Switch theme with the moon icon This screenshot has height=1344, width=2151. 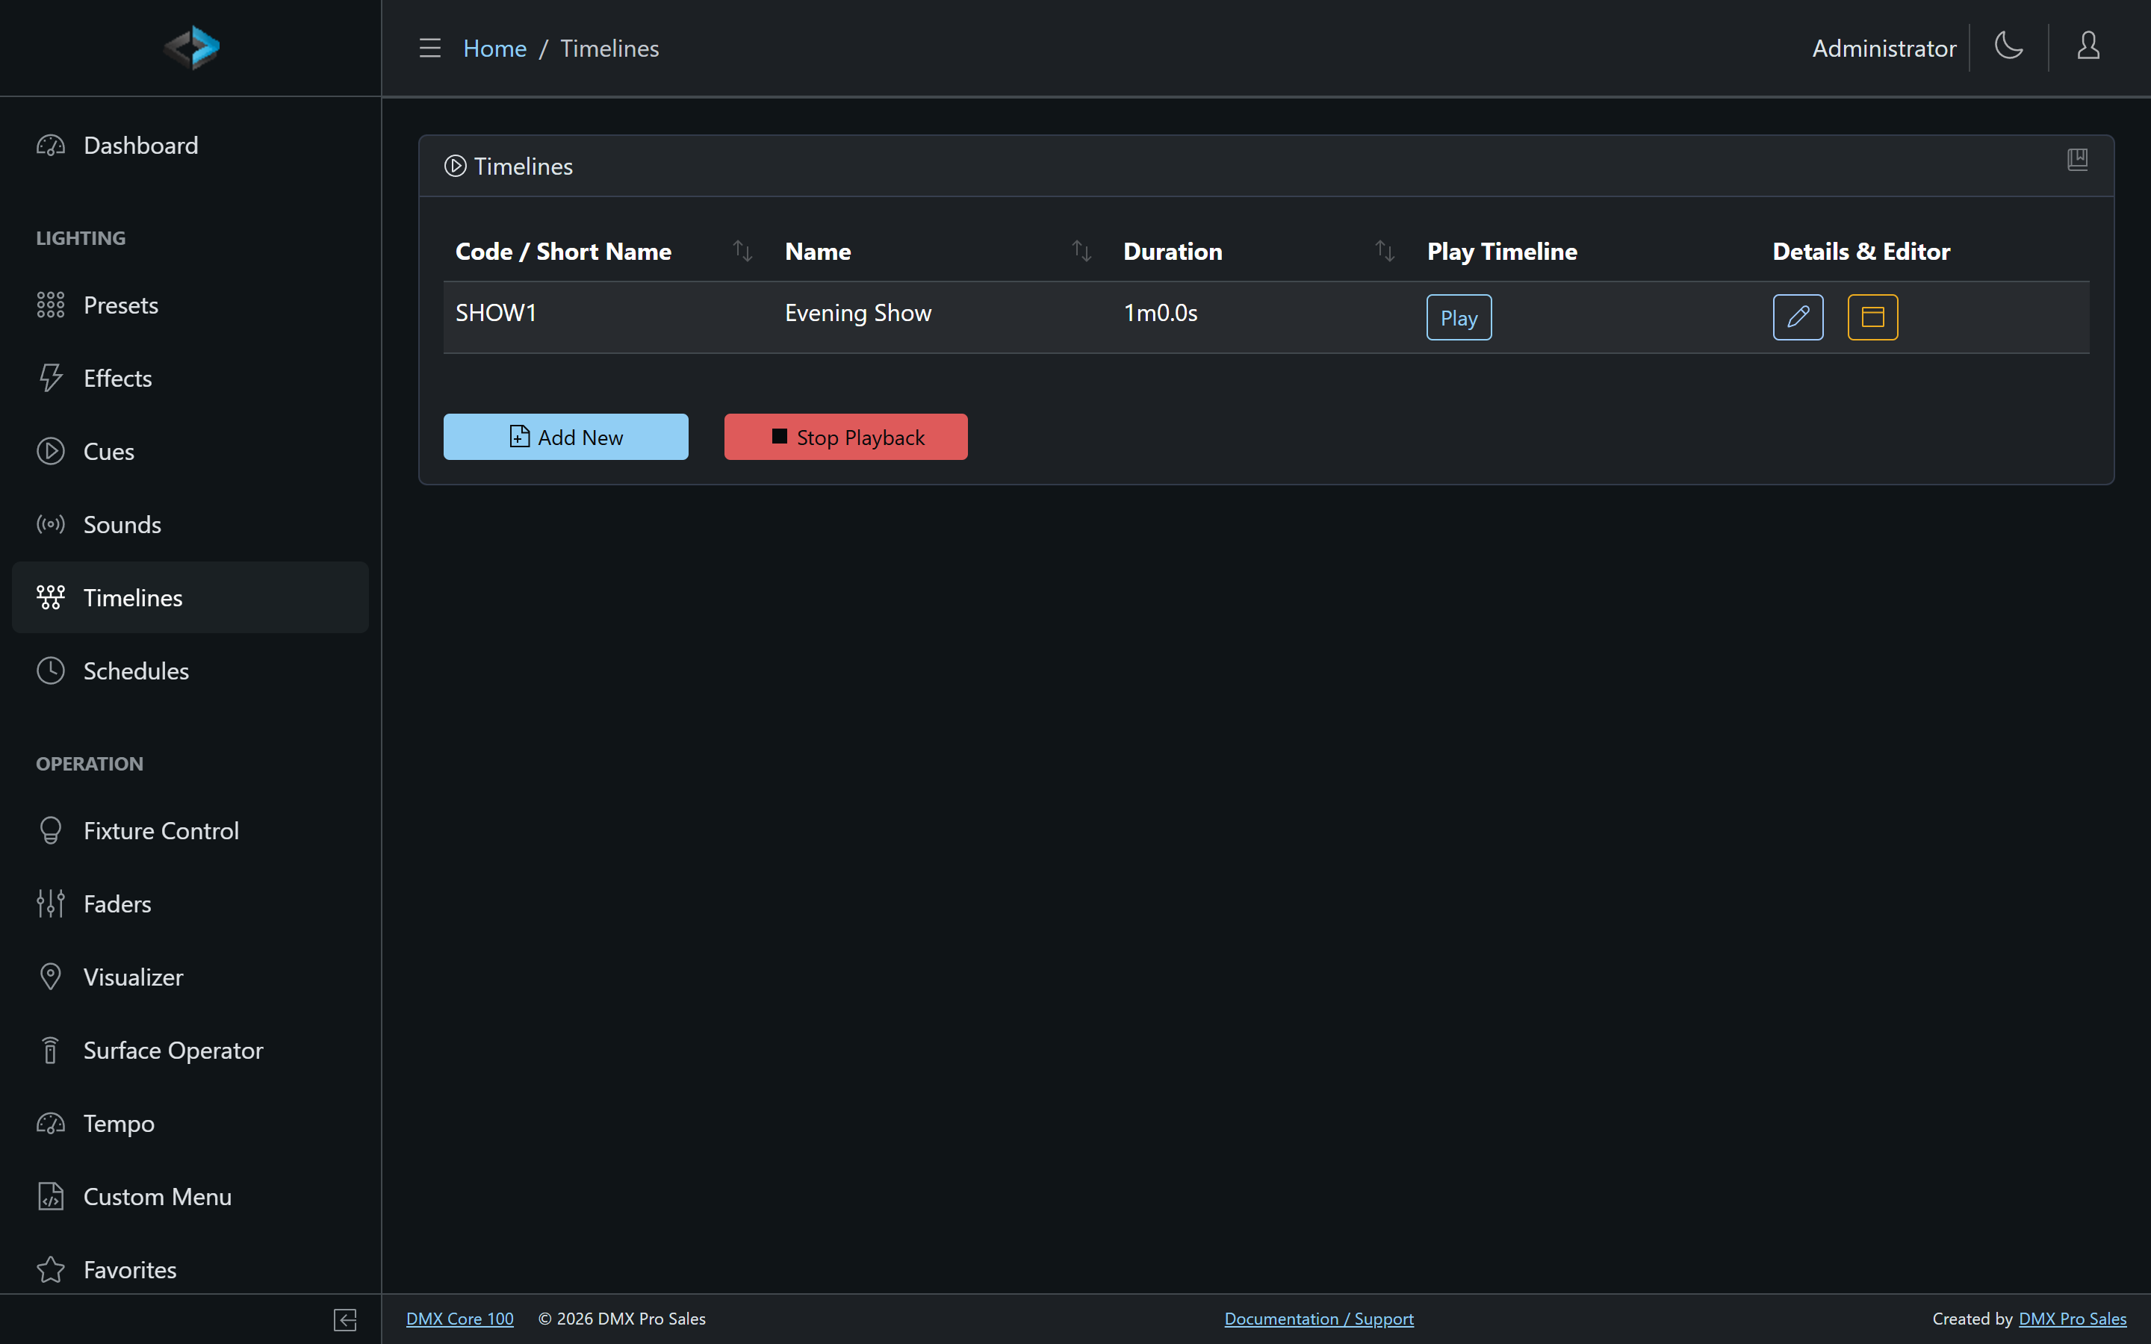(x=2009, y=46)
